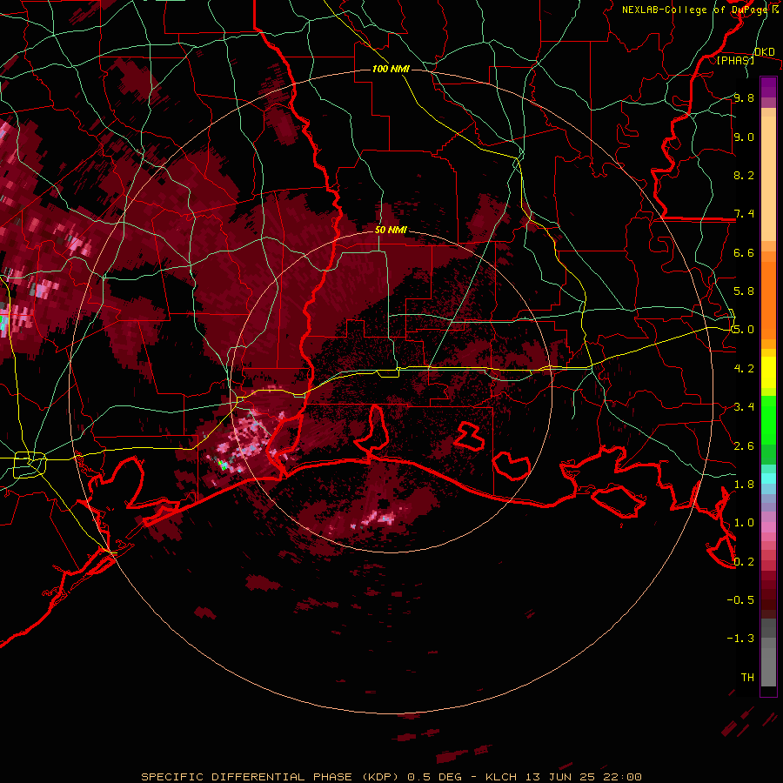Click the 8.2 value on the color scale

[744, 175]
